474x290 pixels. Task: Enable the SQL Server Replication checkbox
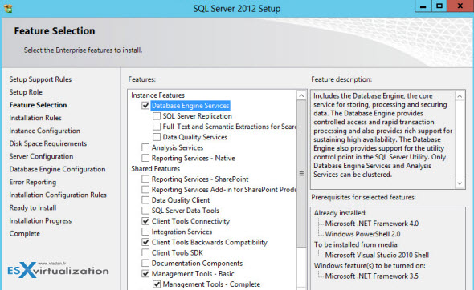pyautogui.click(x=157, y=116)
